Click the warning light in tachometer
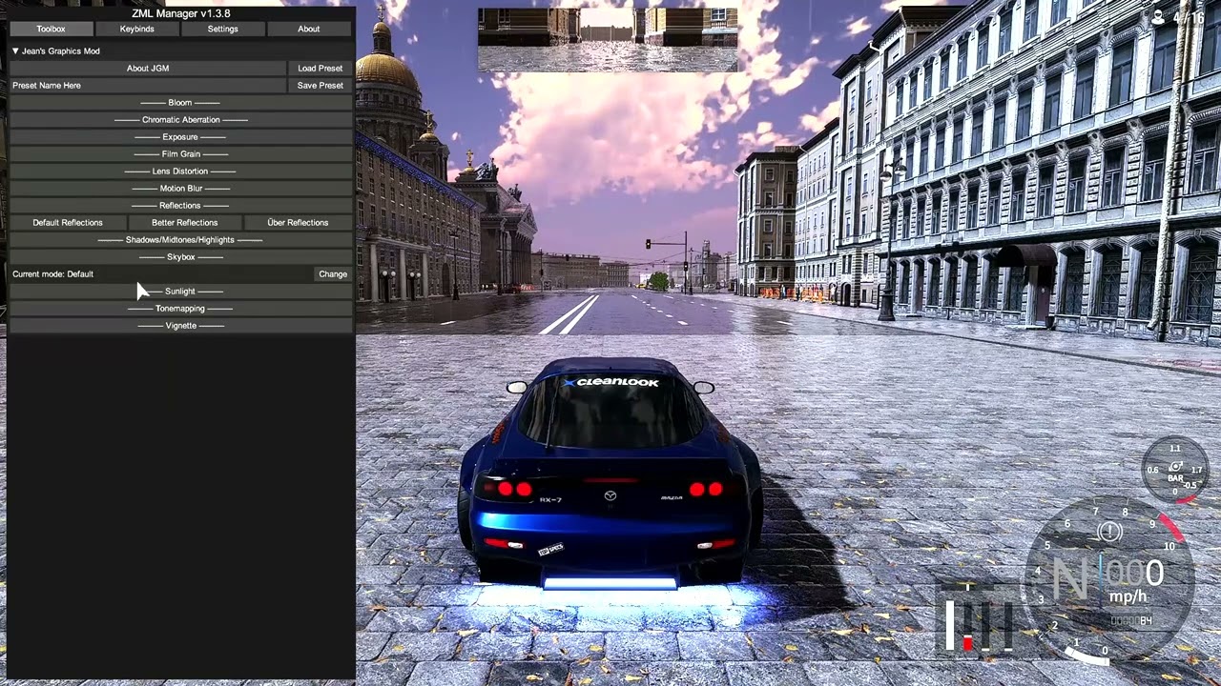Screen dimensions: 1221x686 (1109, 533)
